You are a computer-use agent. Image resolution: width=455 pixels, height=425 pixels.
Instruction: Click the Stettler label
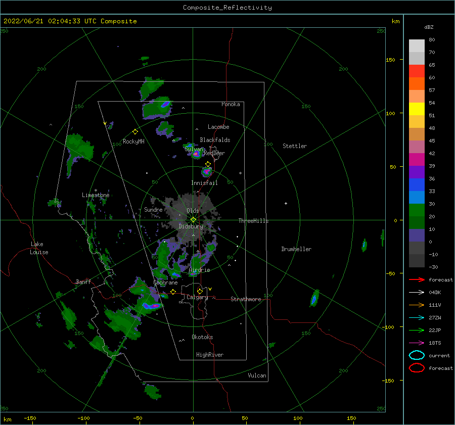[x=295, y=146]
